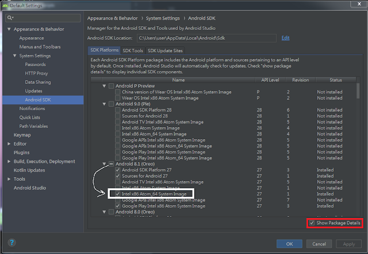Expand Build, Execution, Deployment node
The width and height of the screenshot is (368, 254).
(x=9, y=161)
